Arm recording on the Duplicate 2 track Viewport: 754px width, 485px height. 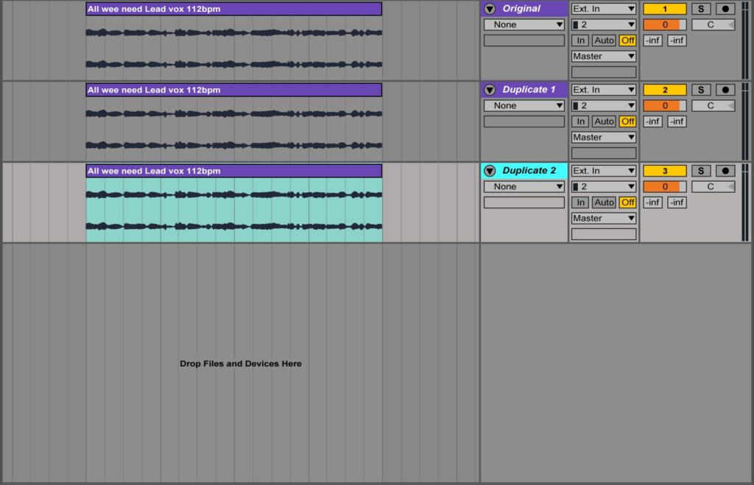(725, 171)
